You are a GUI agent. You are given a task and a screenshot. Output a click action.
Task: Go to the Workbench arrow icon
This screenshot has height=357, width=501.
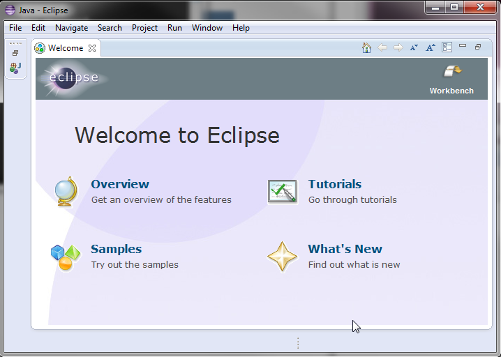point(452,71)
